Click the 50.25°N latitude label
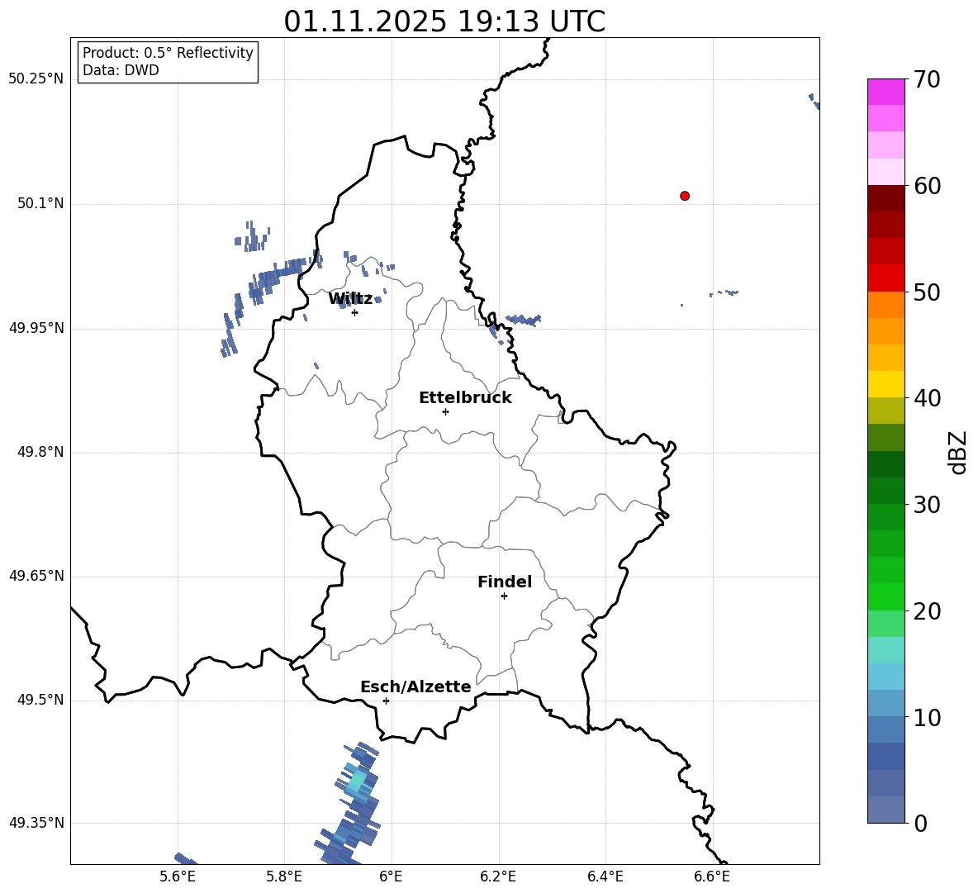 [36, 79]
